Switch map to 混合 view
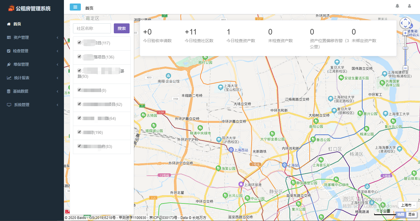The width and height of the screenshot is (420, 221). coord(412,215)
